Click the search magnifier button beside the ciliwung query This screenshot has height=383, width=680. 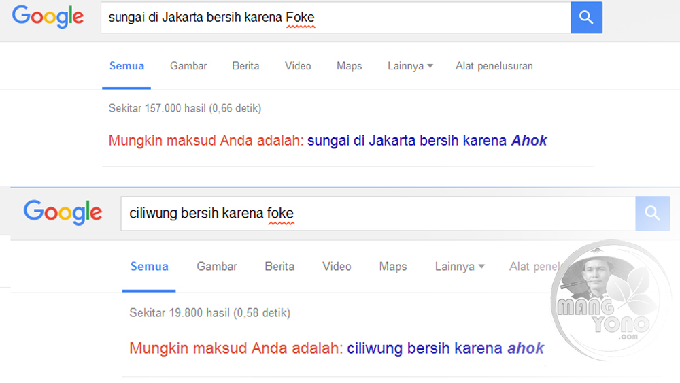click(653, 214)
